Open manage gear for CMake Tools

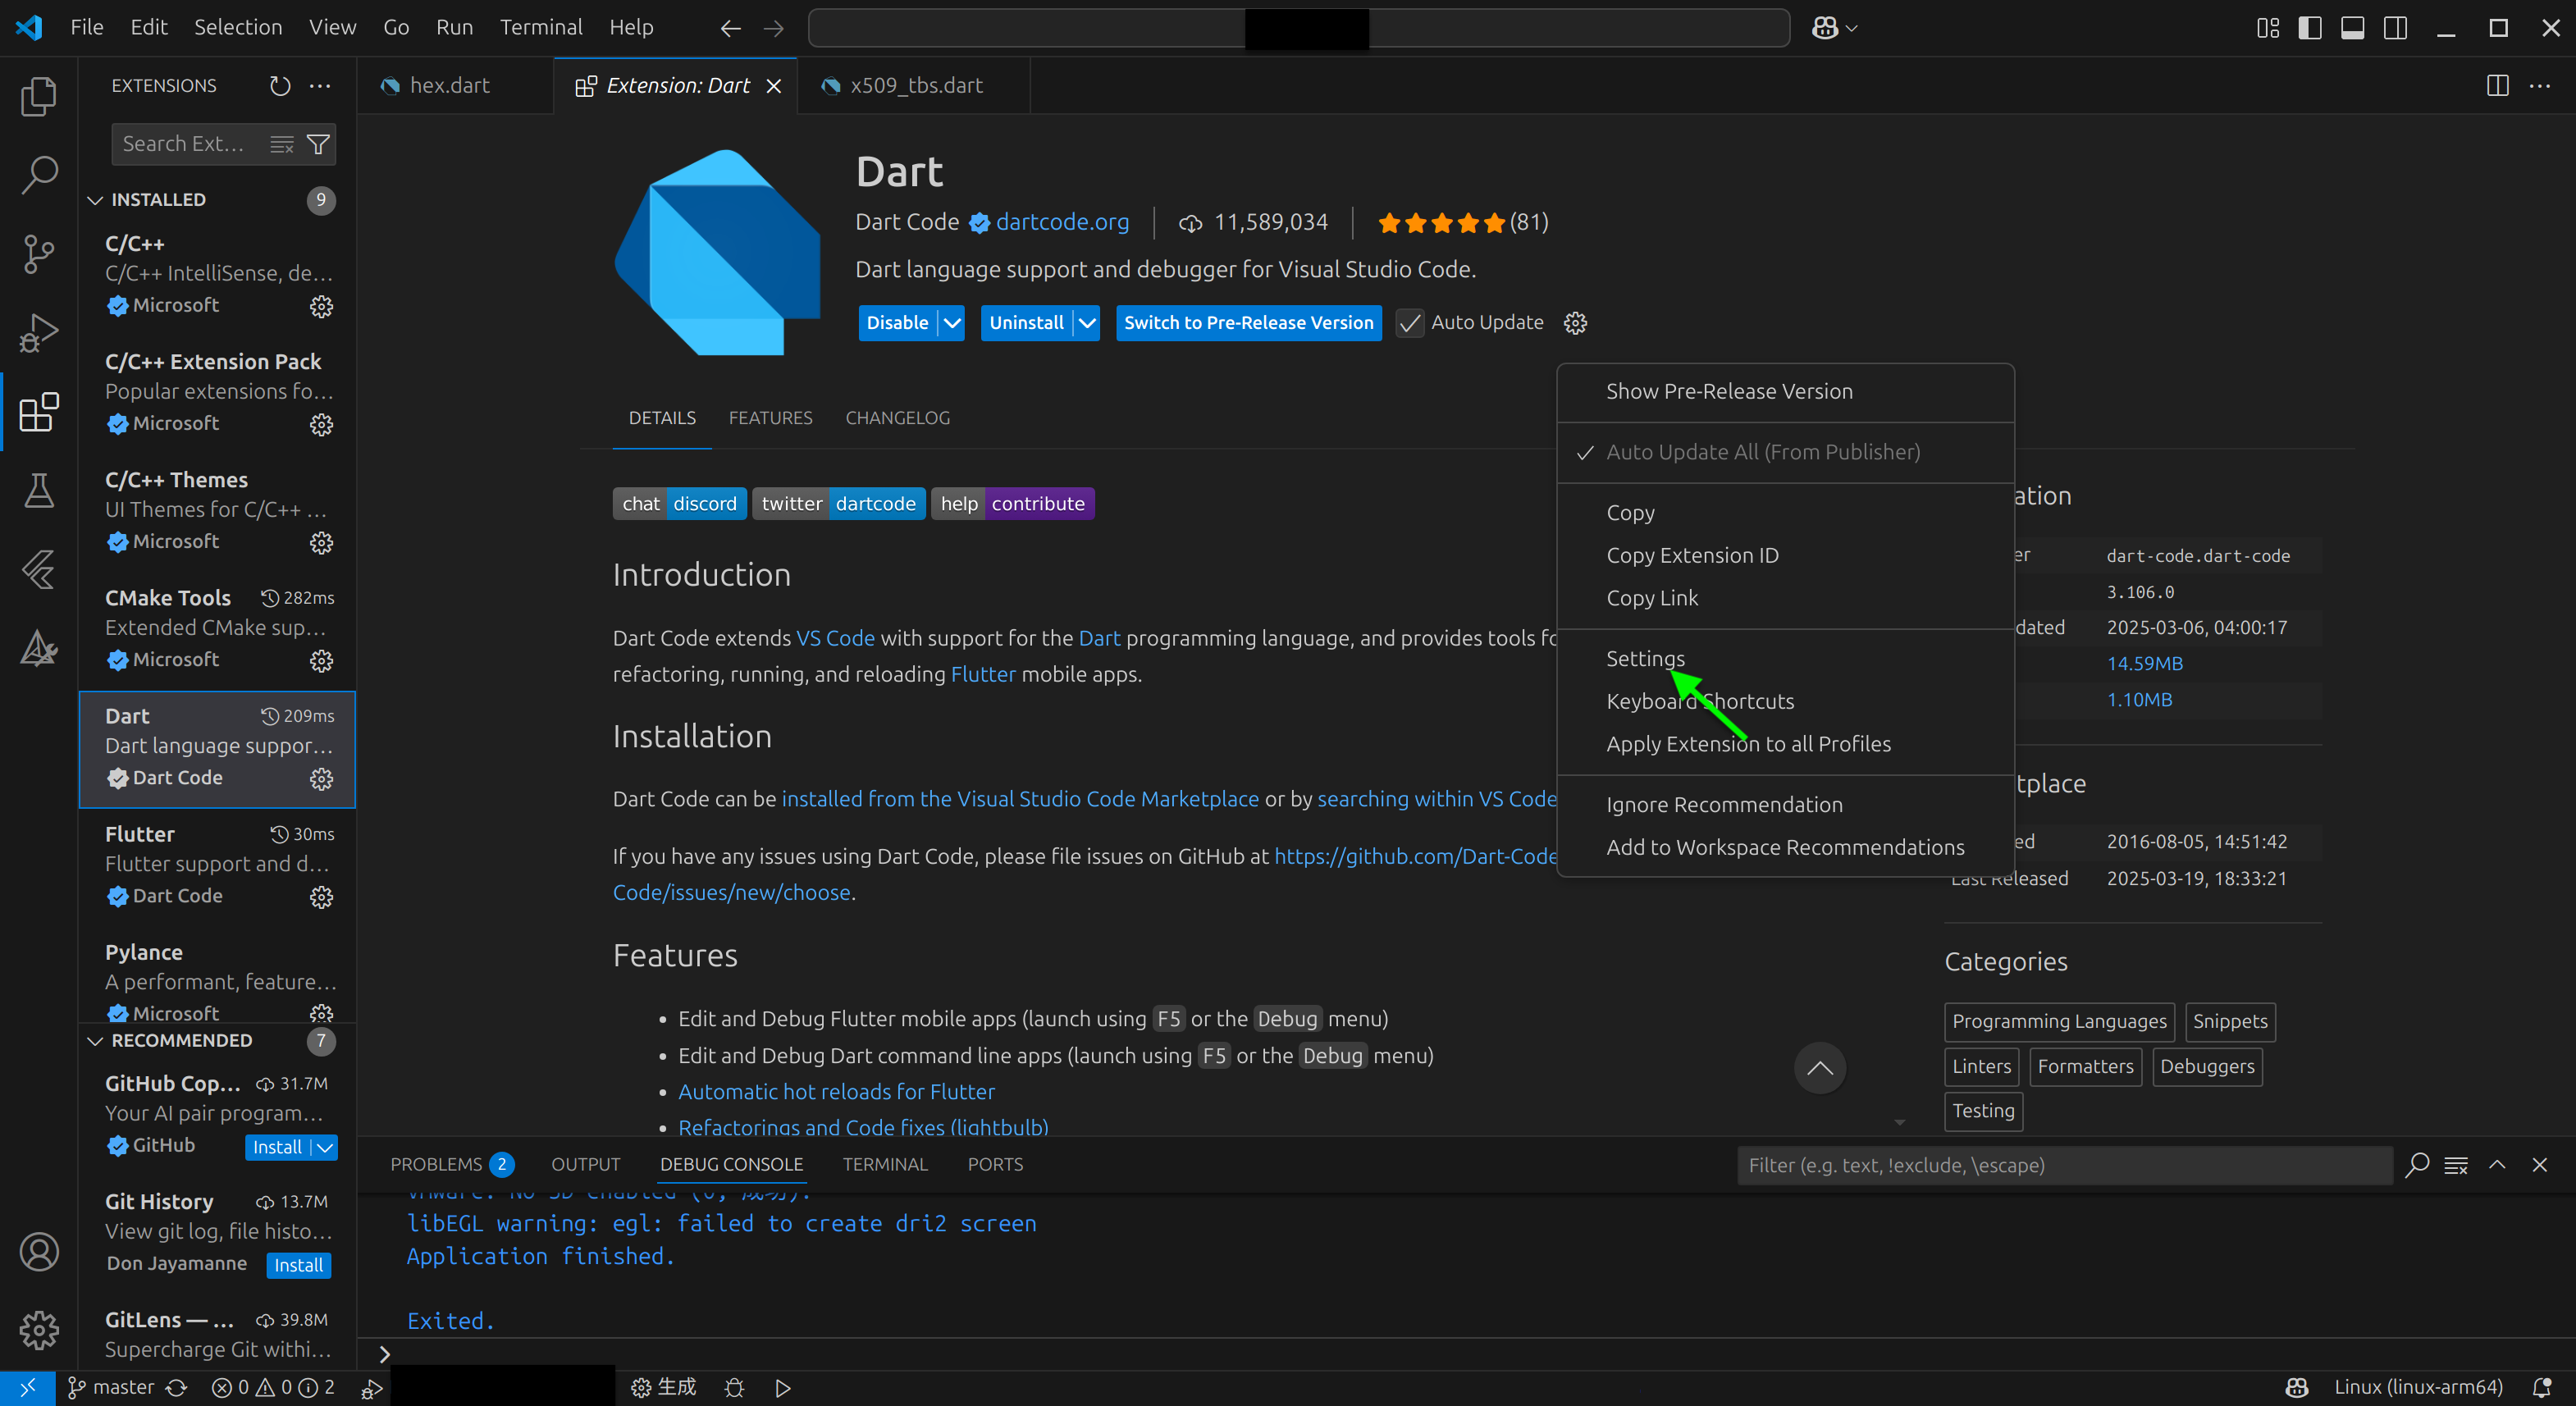coord(321,660)
